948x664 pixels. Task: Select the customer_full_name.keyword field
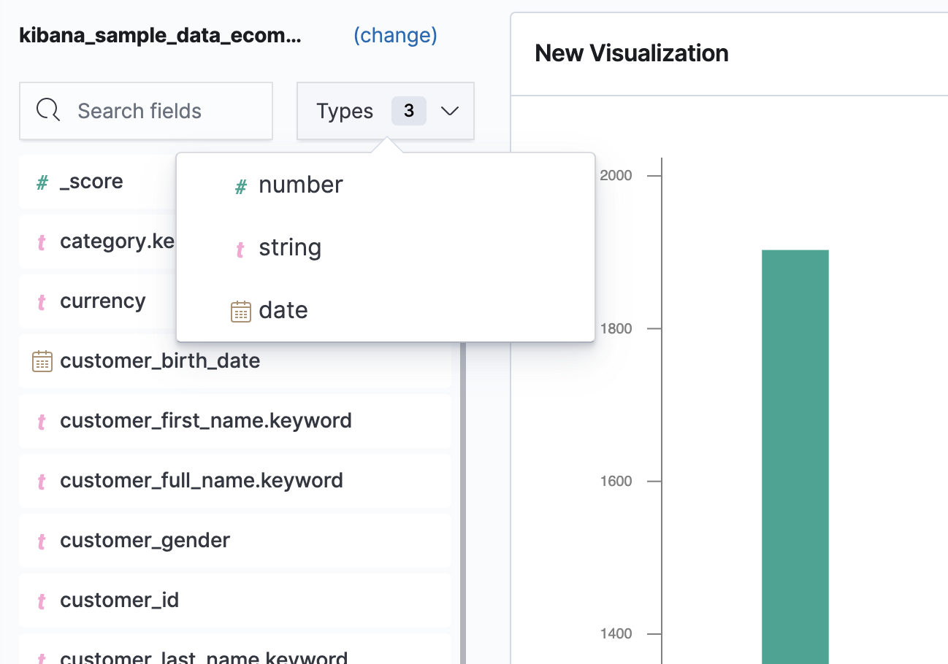click(202, 481)
